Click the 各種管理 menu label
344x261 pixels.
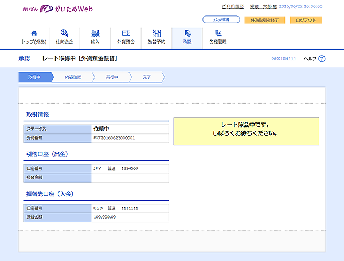(x=218, y=42)
